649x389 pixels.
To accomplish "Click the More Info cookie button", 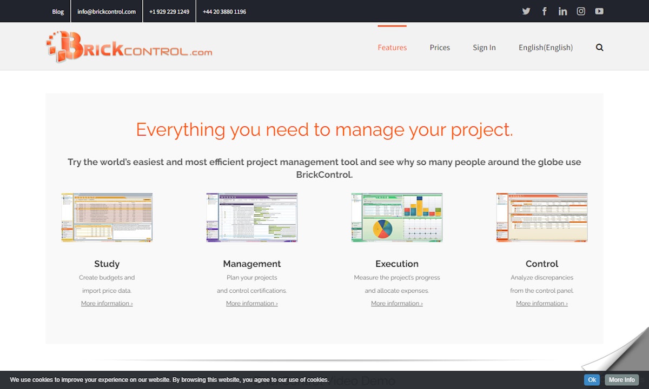I will (621, 380).
